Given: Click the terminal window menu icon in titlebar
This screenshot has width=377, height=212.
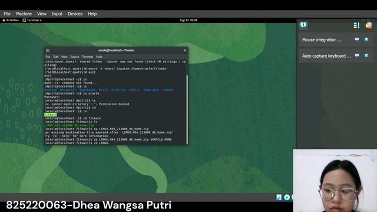Looking at the screenshot, I should (x=48, y=51).
